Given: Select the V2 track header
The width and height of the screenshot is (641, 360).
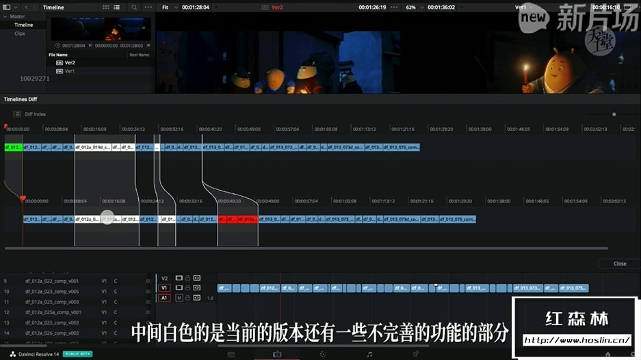Looking at the screenshot, I should click(x=164, y=278).
